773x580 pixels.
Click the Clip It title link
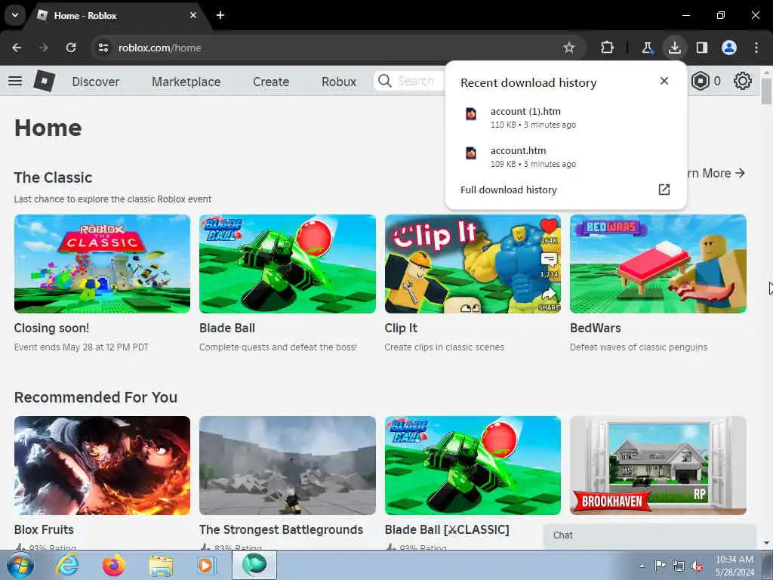[401, 328]
